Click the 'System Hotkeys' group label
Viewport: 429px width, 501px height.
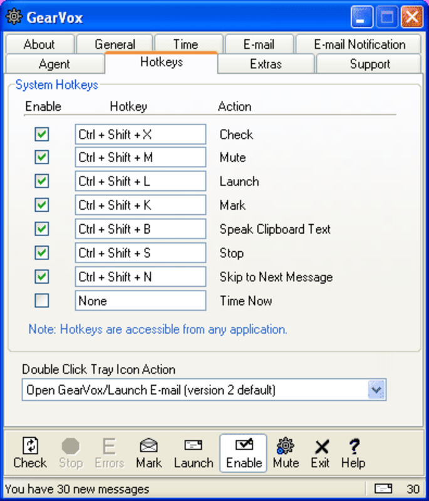[57, 85]
